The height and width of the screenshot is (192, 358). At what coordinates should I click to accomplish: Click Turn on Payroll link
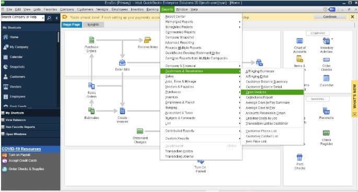(19, 155)
